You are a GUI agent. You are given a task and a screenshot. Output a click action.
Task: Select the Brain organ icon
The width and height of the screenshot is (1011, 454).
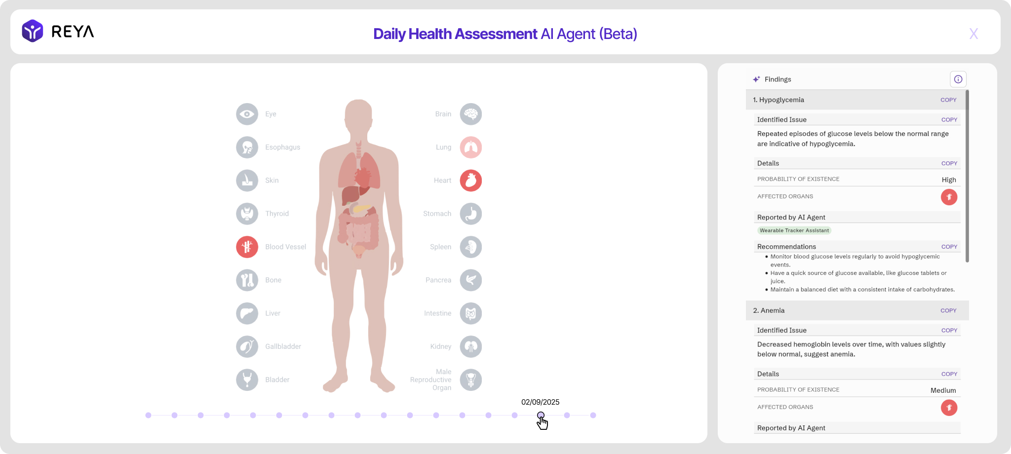pos(470,114)
